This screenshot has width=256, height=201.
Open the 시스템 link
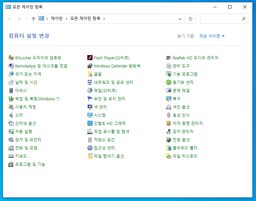point(100,115)
